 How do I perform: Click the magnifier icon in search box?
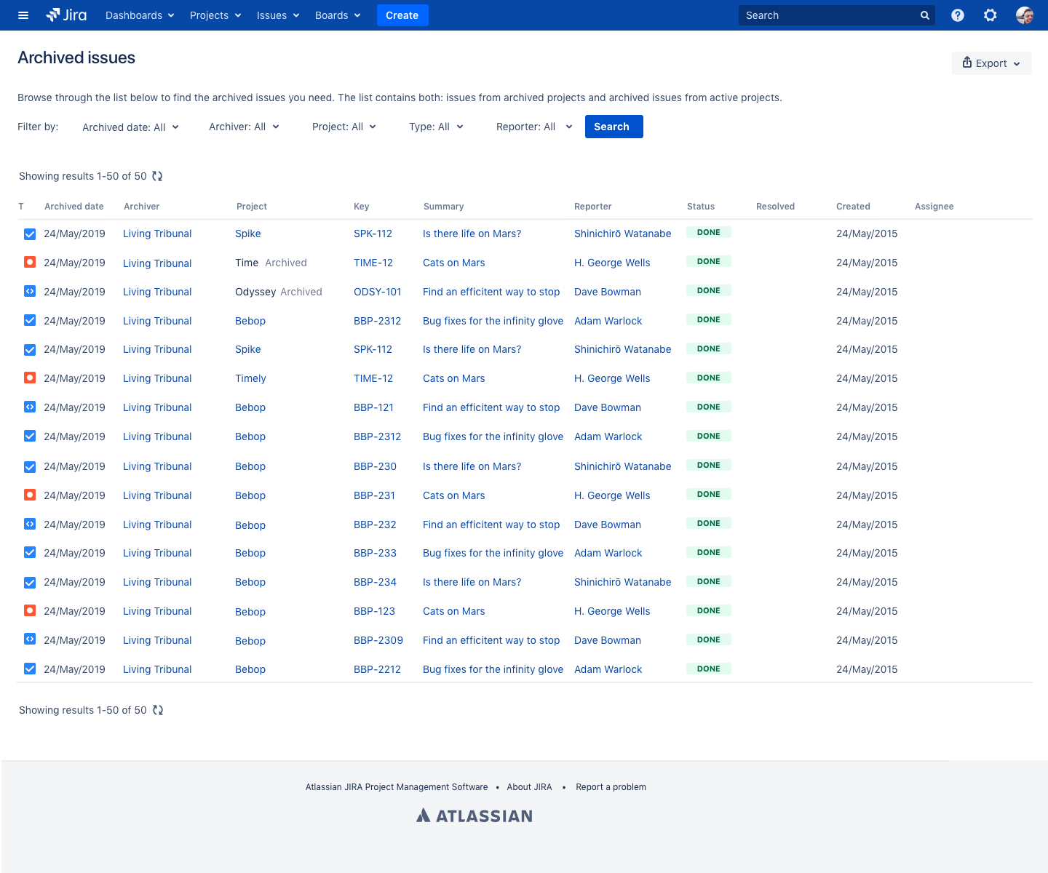[924, 15]
